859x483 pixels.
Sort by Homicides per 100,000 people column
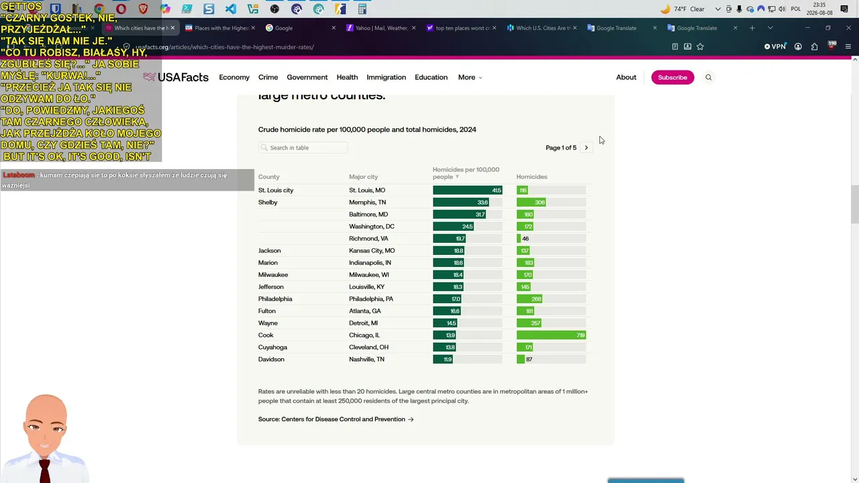(x=466, y=173)
